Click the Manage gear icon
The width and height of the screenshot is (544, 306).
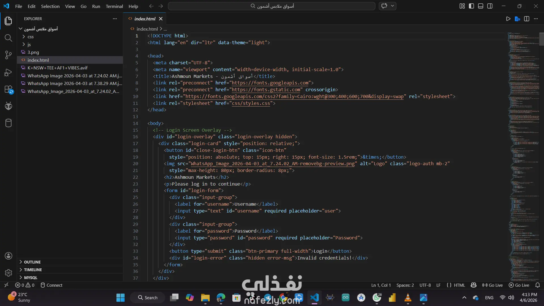(8, 273)
